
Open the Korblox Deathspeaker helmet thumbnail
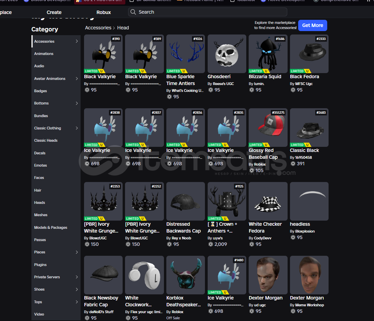pyautogui.click(x=185, y=275)
